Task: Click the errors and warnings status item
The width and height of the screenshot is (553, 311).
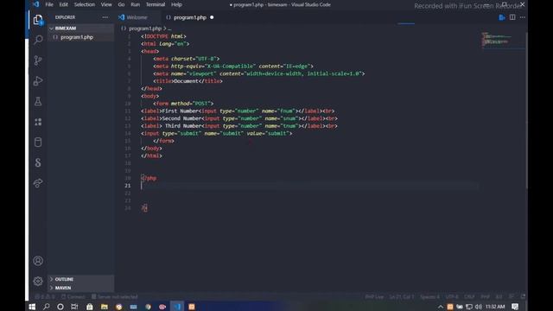Action: [45, 297]
